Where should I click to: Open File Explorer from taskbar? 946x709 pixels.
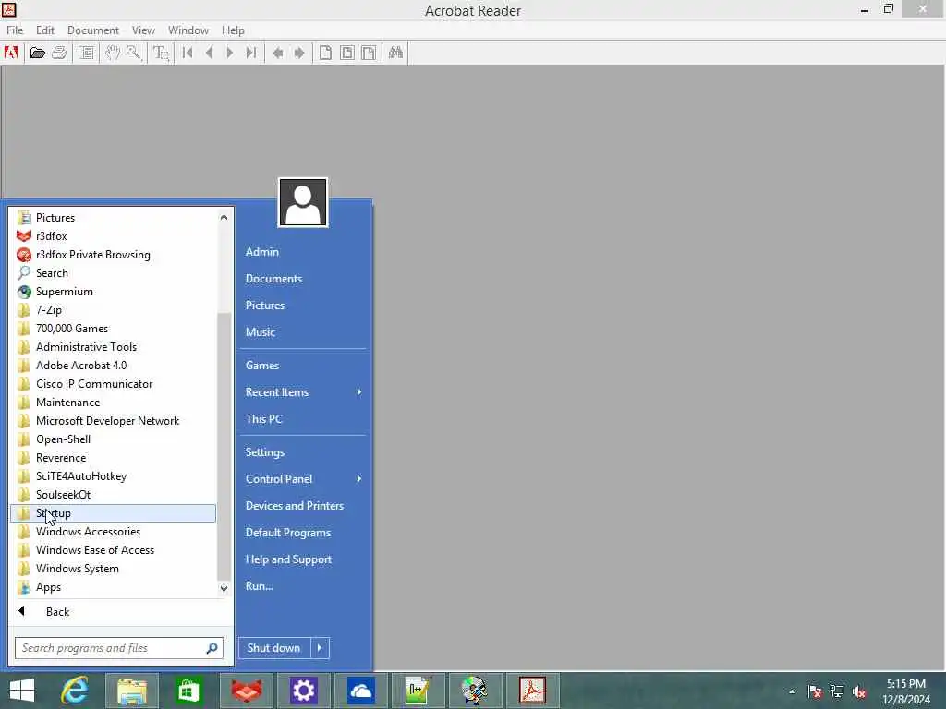click(x=132, y=691)
